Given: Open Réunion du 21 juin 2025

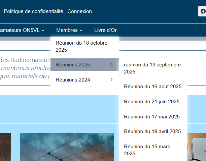Looking at the screenshot, I should coord(151,102).
